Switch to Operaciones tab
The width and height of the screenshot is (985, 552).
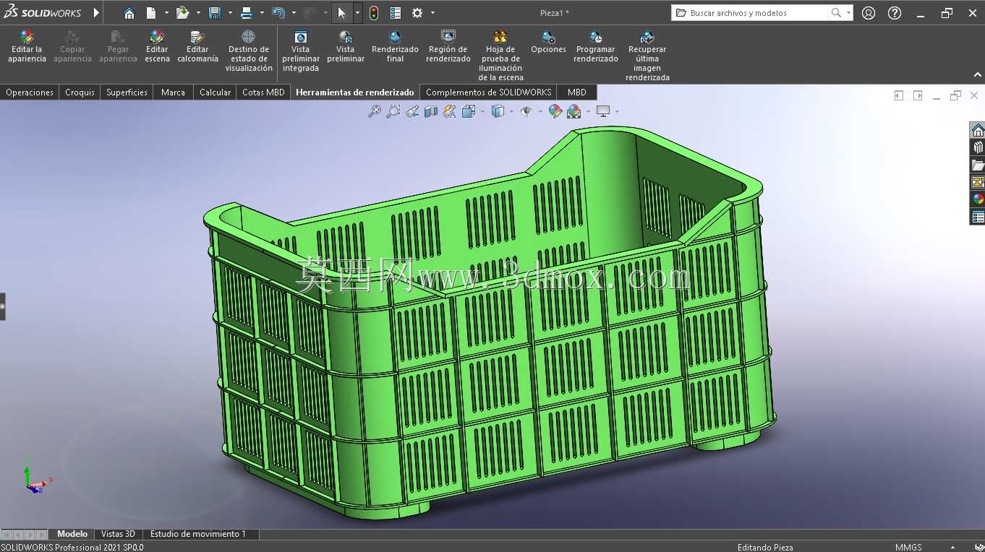point(30,92)
